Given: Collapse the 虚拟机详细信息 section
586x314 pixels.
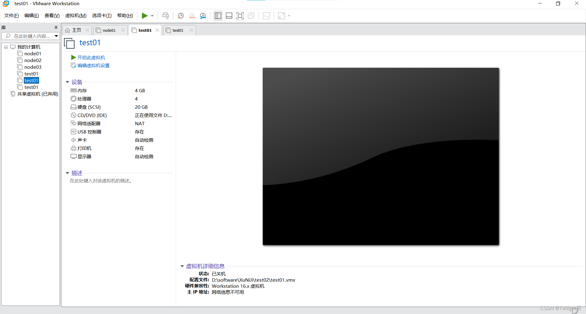Looking at the screenshot, I should (x=182, y=266).
